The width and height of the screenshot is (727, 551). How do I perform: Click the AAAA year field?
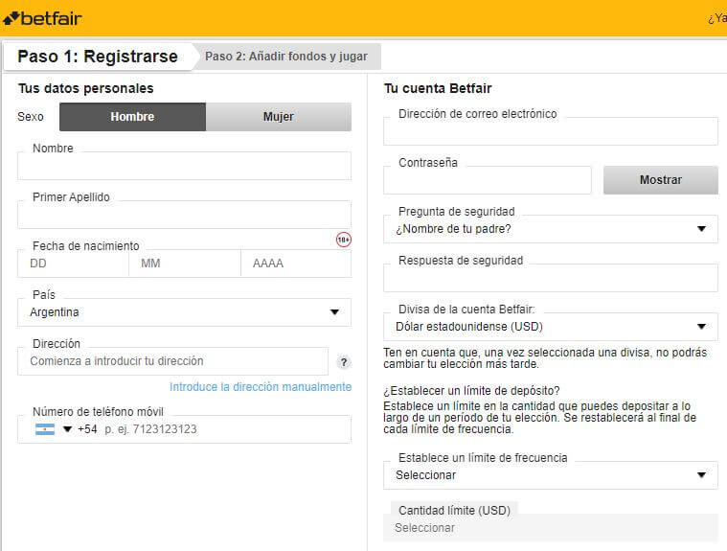pyautogui.click(x=296, y=264)
